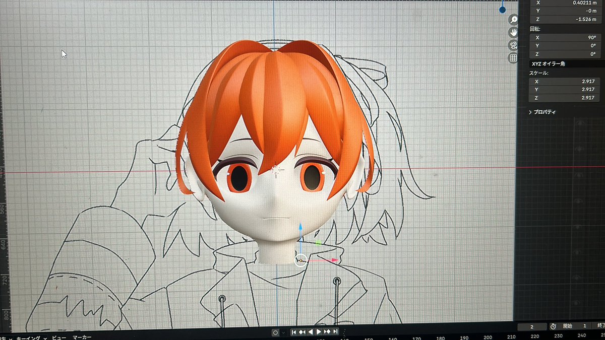
Task: Play the animation backwards
Action: (x=311, y=332)
